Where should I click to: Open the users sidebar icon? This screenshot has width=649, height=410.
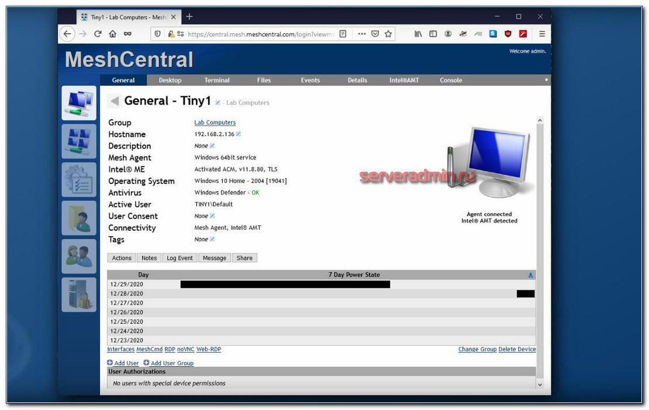(79, 256)
